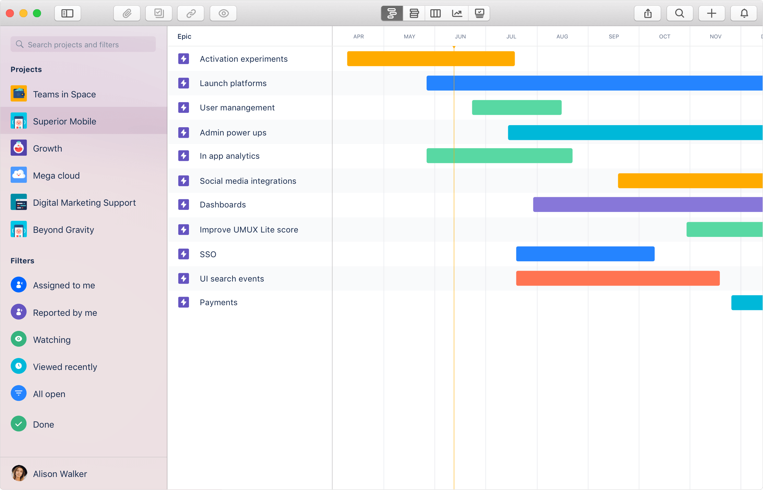
Task: Click the plus create button
Action: tap(712, 13)
